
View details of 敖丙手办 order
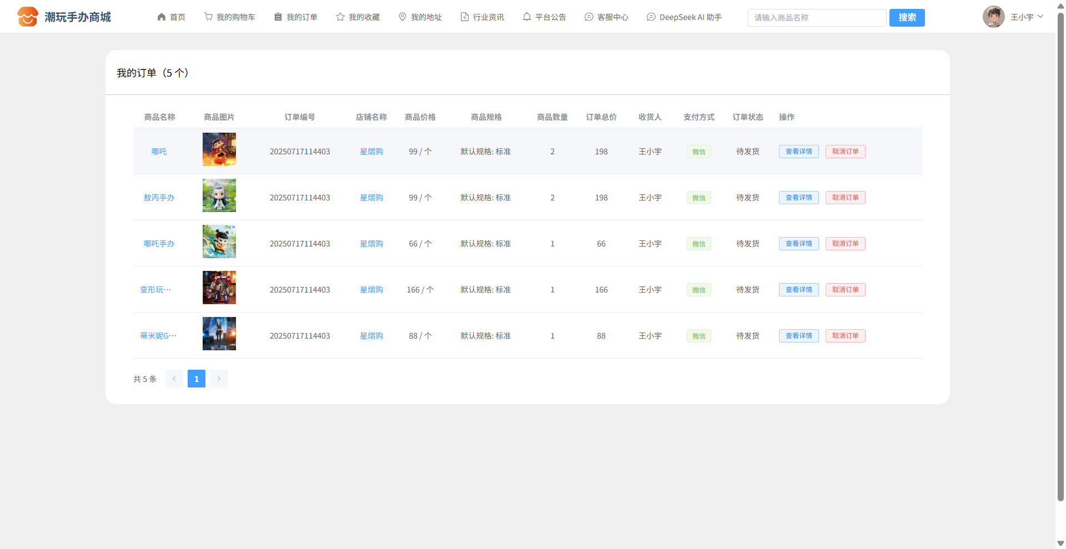[798, 198]
